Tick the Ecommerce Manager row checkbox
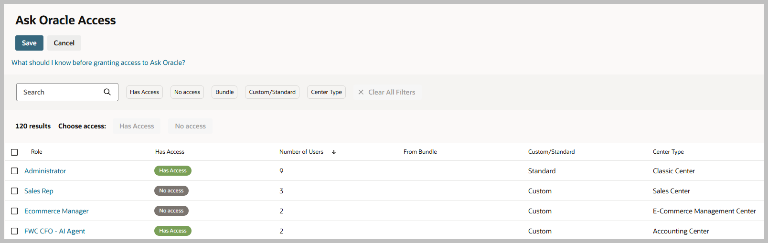 point(14,211)
